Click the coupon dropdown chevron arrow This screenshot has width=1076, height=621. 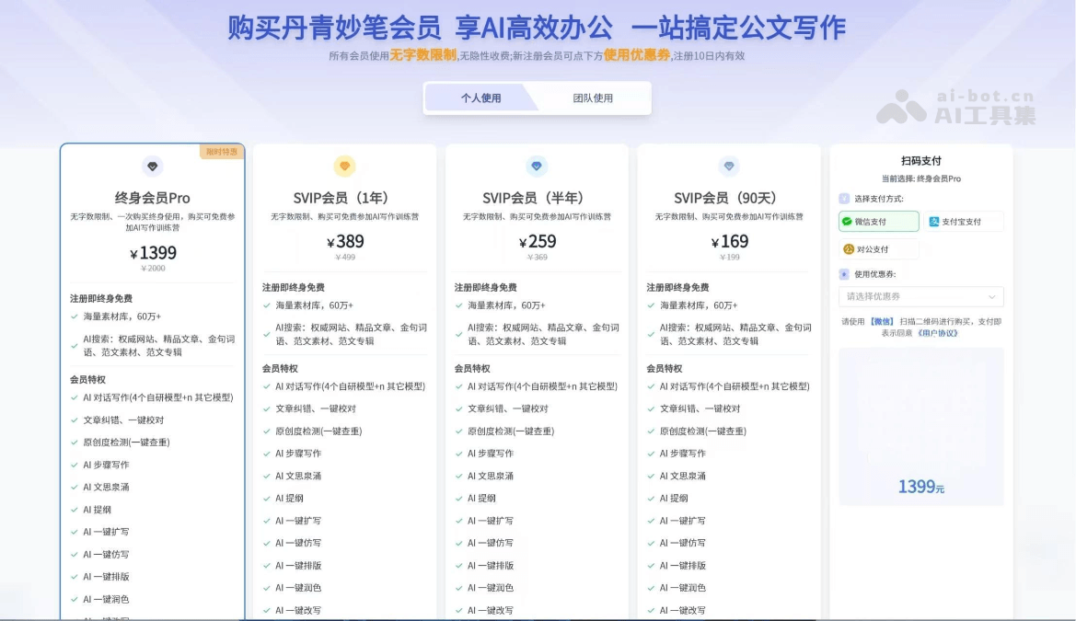[991, 297]
